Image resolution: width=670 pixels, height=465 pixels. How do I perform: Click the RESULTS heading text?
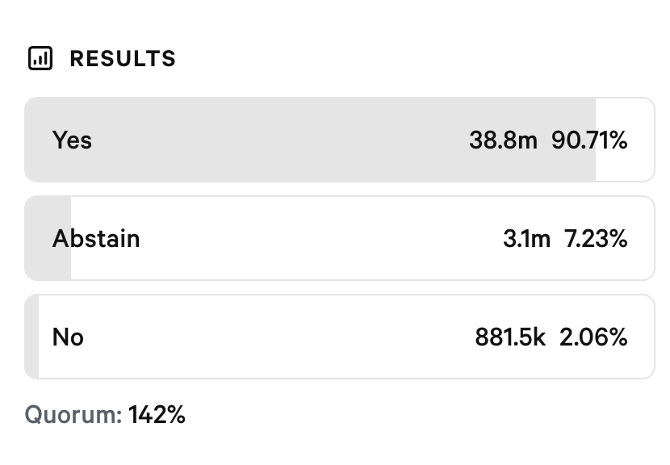click(x=123, y=59)
